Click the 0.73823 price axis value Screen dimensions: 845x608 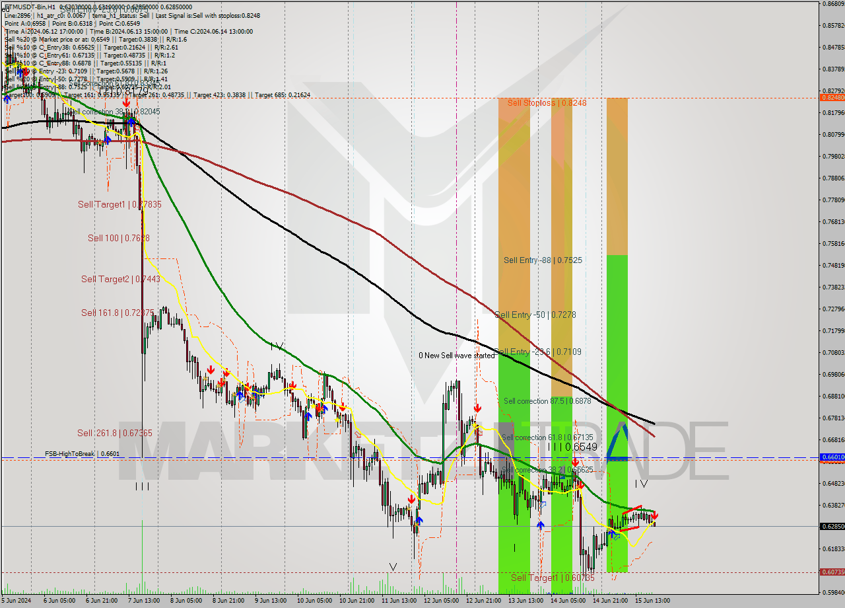click(x=833, y=287)
